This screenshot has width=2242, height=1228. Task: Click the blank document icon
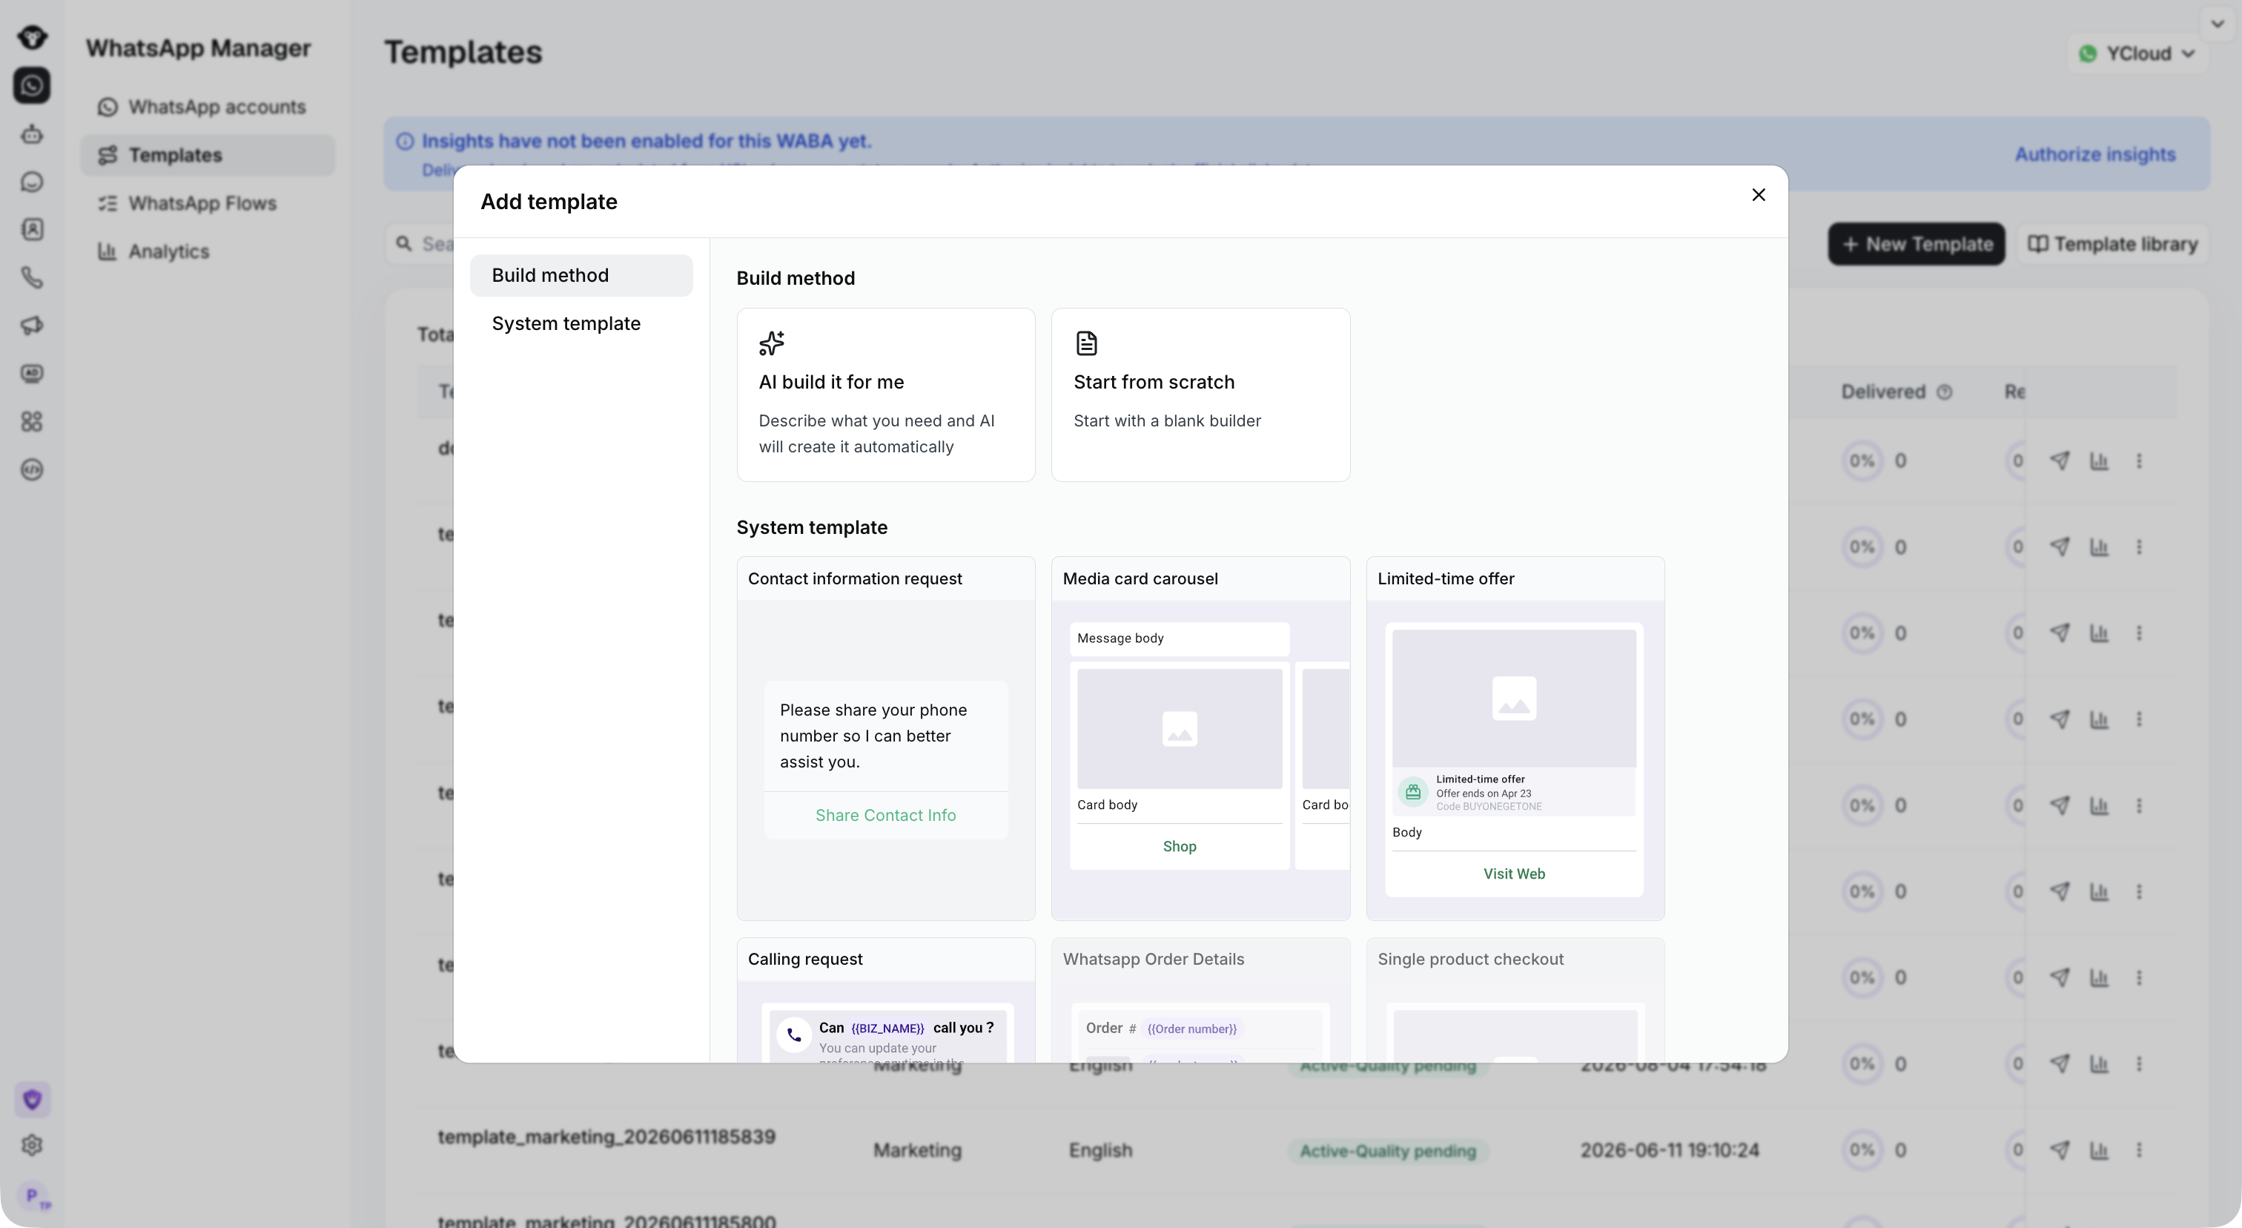pos(1086,343)
